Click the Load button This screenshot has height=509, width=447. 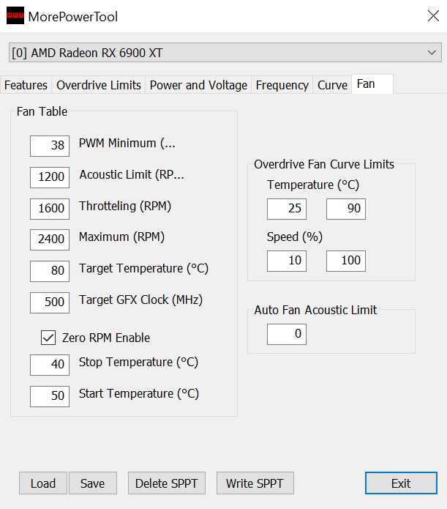(42, 483)
